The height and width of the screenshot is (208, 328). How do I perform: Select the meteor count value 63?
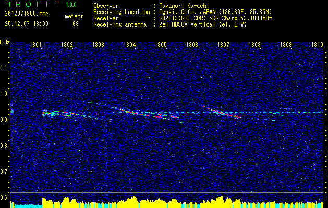point(76,23)
